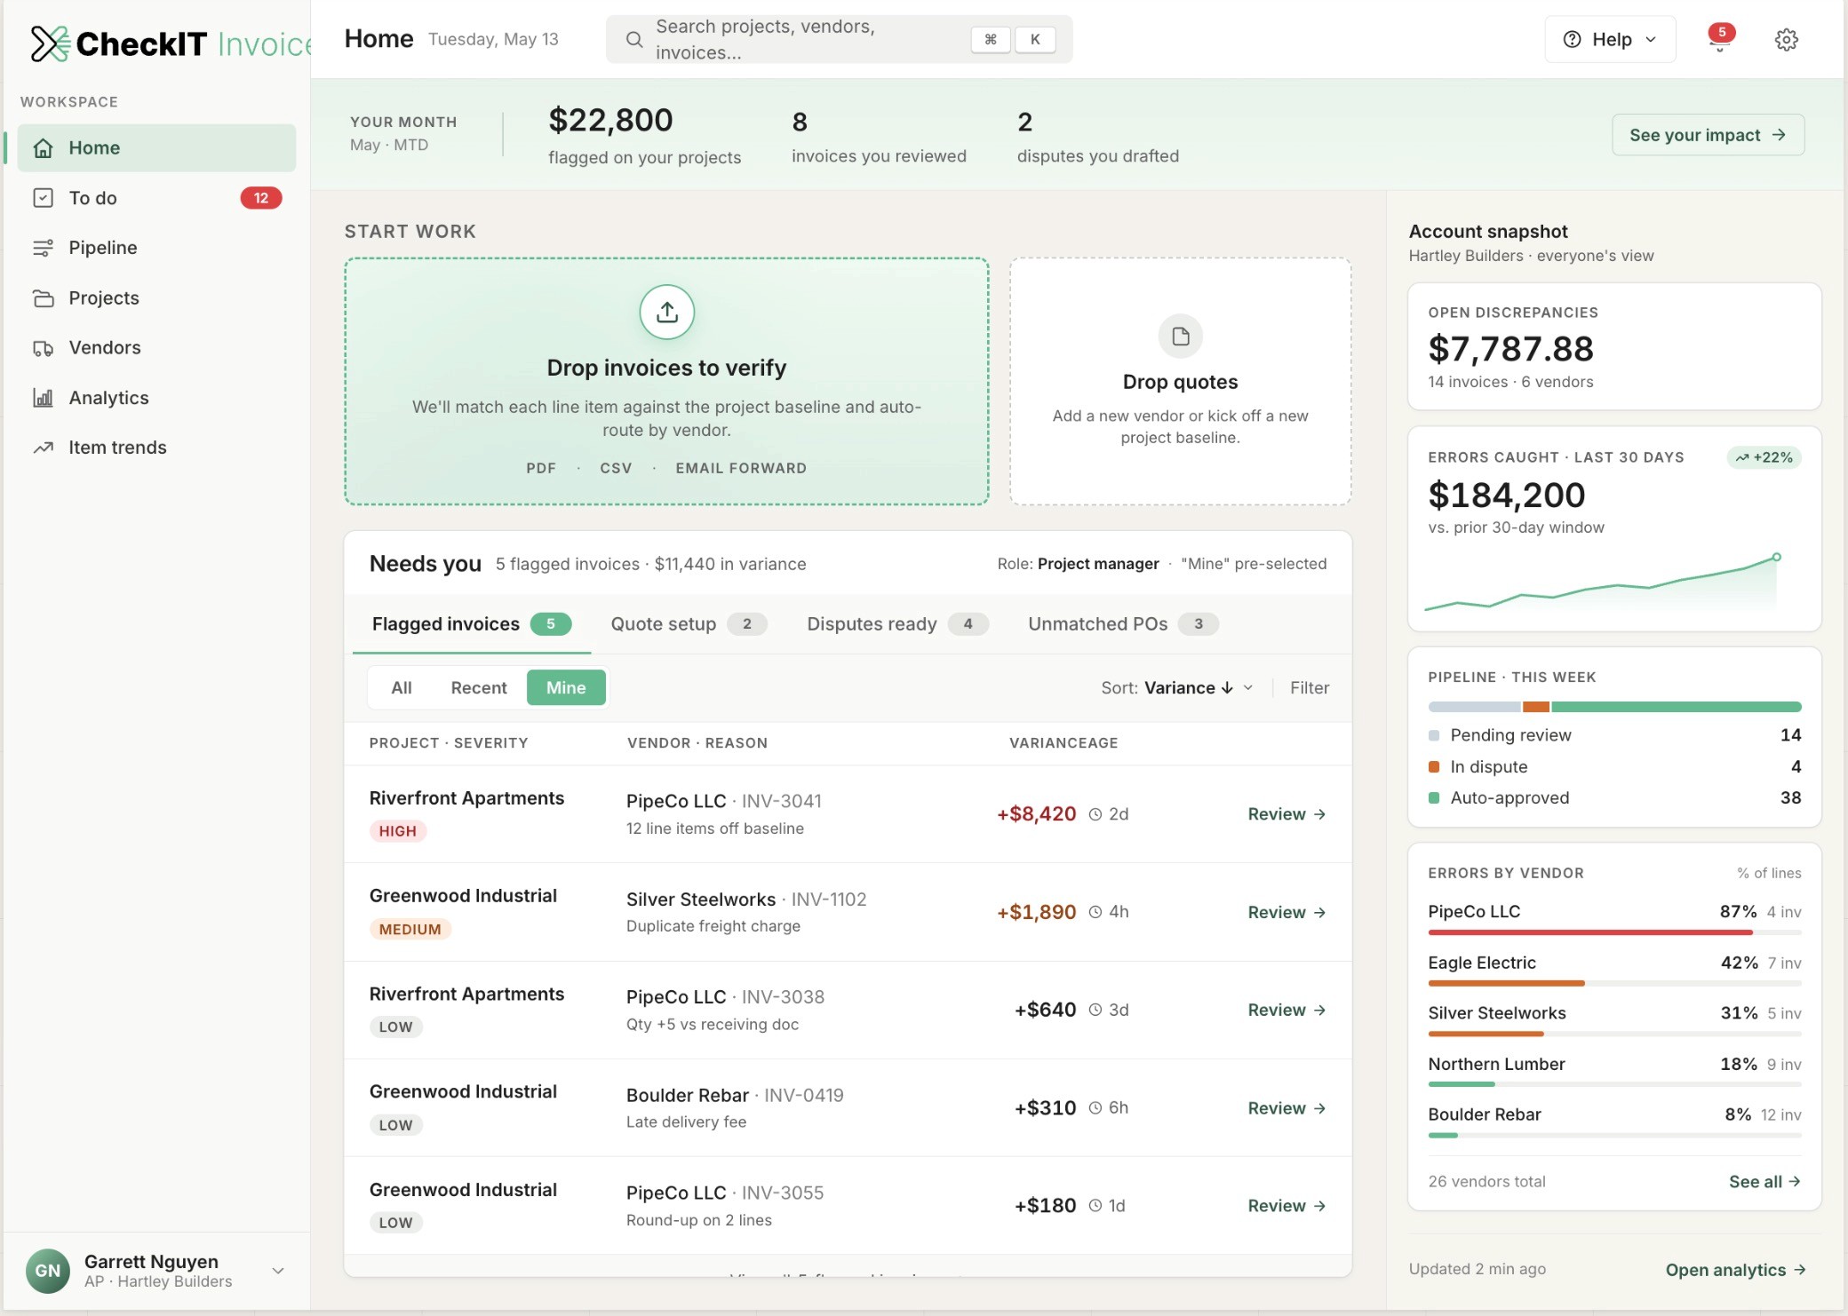Viewport: 1848px width, 1316px height.
Task: Click the +$8,420 variance value
Action: click(1036, 814)
